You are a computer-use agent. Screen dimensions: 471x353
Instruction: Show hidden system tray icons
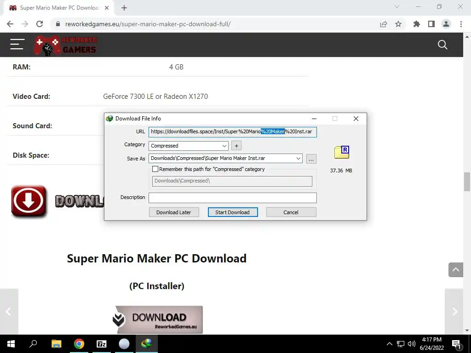click(x=389, y=344)
